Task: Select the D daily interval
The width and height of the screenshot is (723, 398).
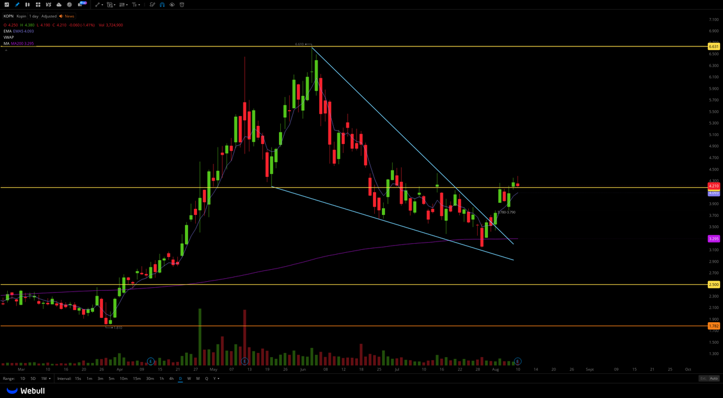Action: (180, 379)
